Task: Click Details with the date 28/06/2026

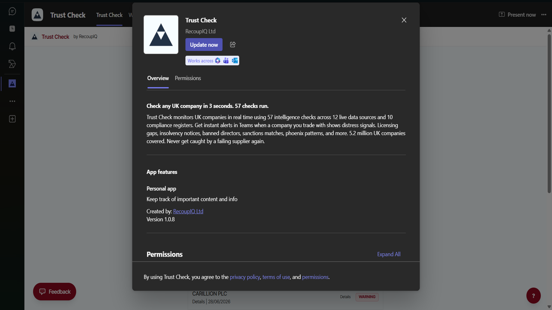Action: click(x=211, y=302)
